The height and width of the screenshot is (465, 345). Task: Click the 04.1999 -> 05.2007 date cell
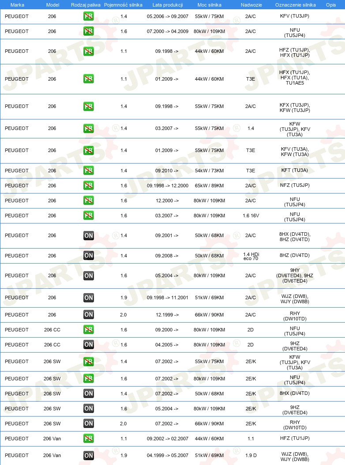coord(168,455)
